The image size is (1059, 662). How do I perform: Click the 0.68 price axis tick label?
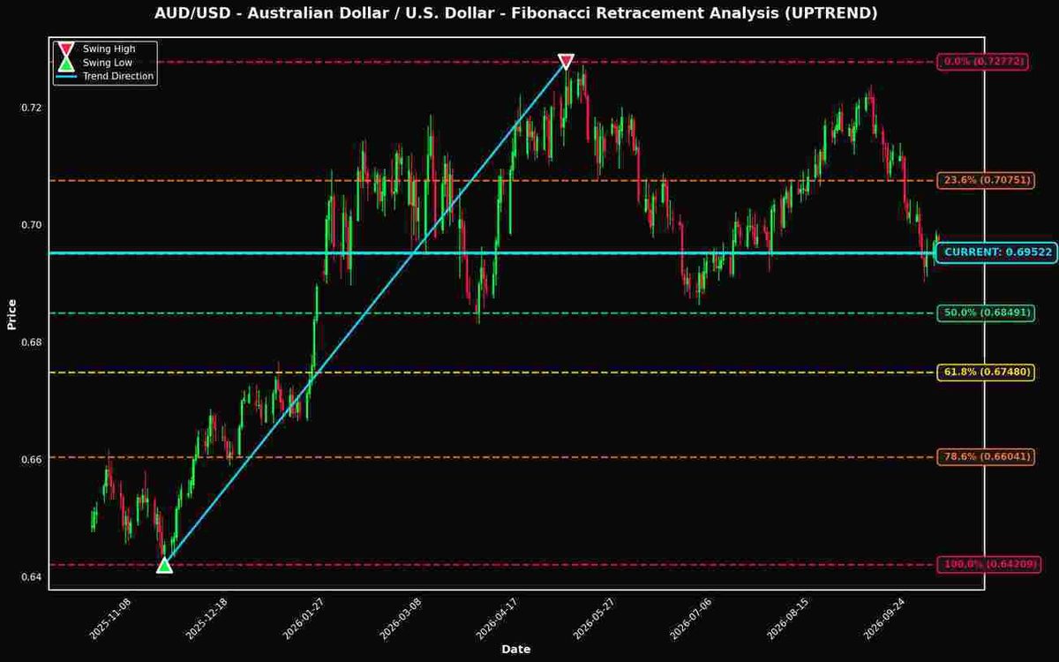[x=32, y=342]
